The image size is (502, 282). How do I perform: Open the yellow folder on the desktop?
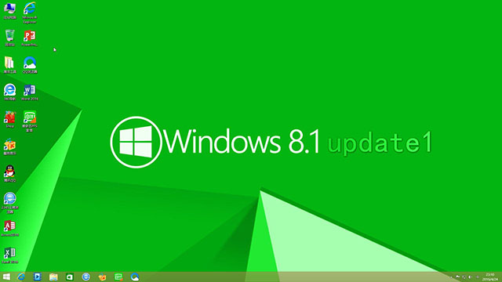point(9,65)
